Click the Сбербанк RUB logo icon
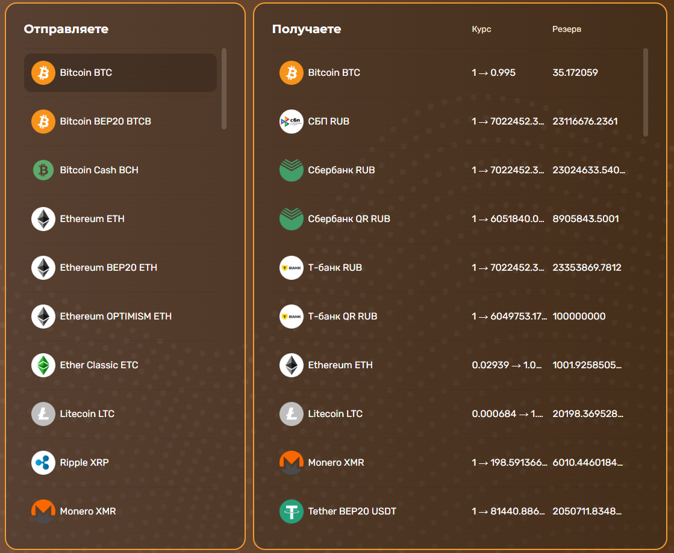Image resolution: width=674 pixels, height=553 pixels. pyautogui.click(x=292, y=170)
